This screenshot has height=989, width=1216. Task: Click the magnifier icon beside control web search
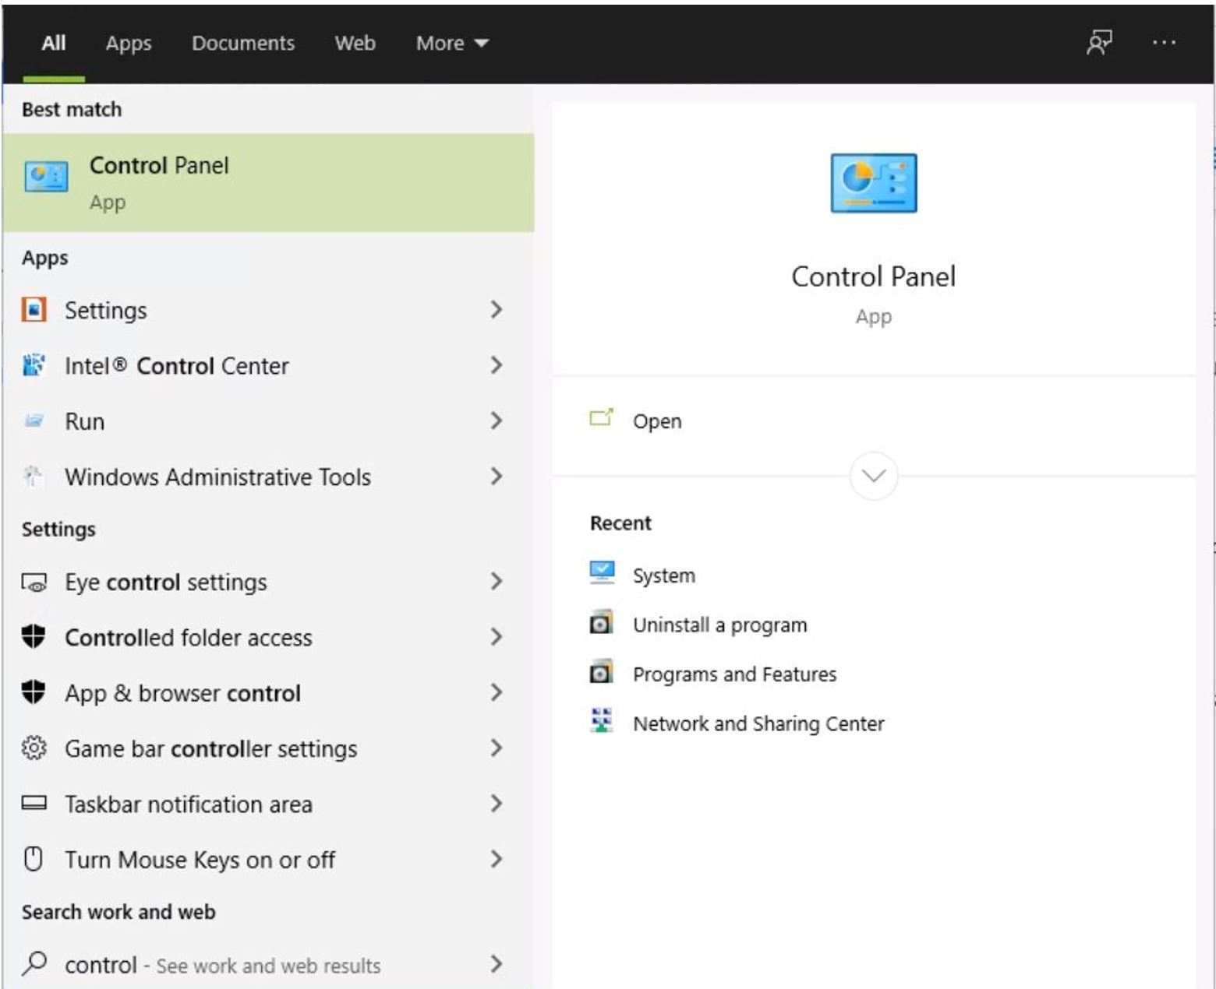34,964
